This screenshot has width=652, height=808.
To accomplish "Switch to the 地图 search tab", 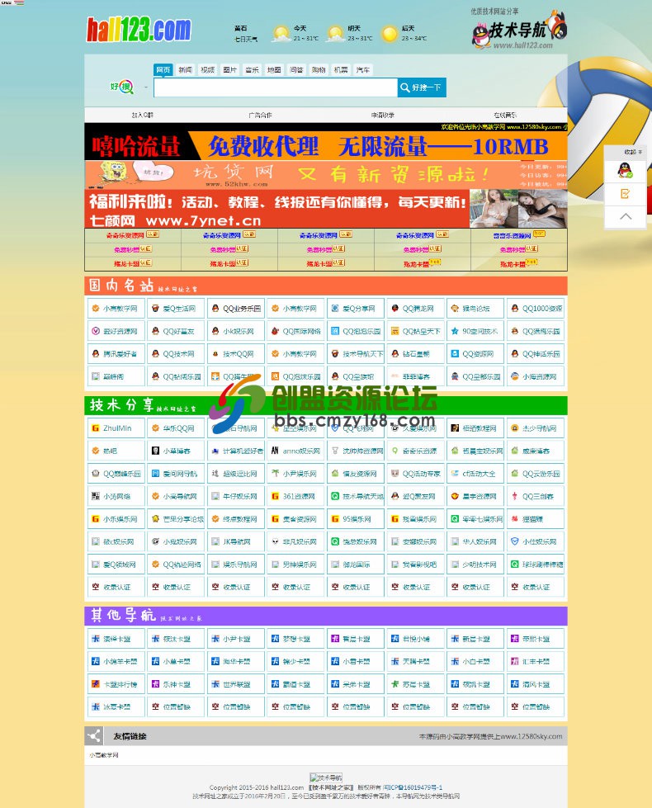I will click(x=274, y=69).
